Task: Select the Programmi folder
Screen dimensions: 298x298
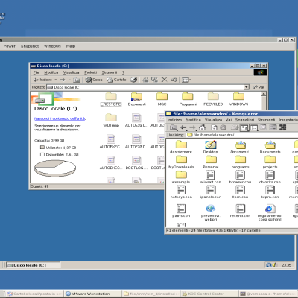Action: click(188, 99)
